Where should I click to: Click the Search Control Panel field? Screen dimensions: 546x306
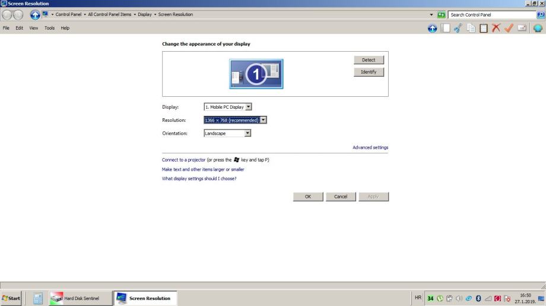click(491, 15)
